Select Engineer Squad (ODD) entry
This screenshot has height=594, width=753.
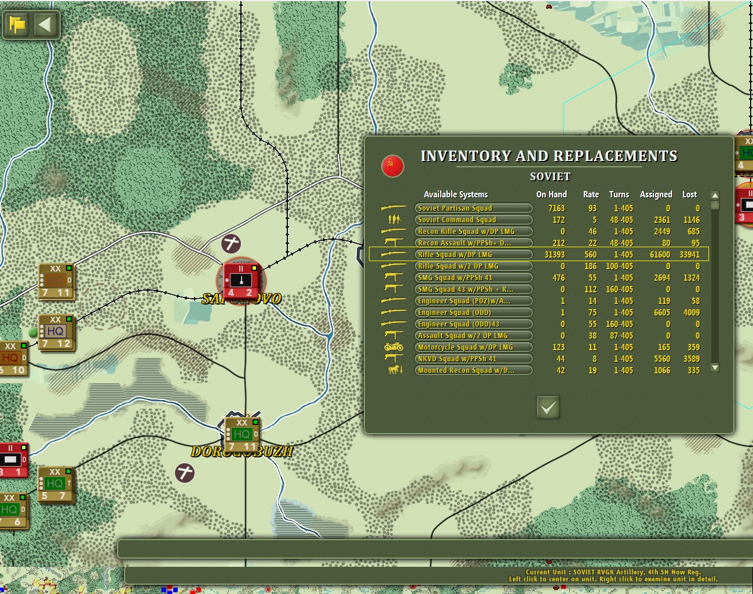pos(473,313)
